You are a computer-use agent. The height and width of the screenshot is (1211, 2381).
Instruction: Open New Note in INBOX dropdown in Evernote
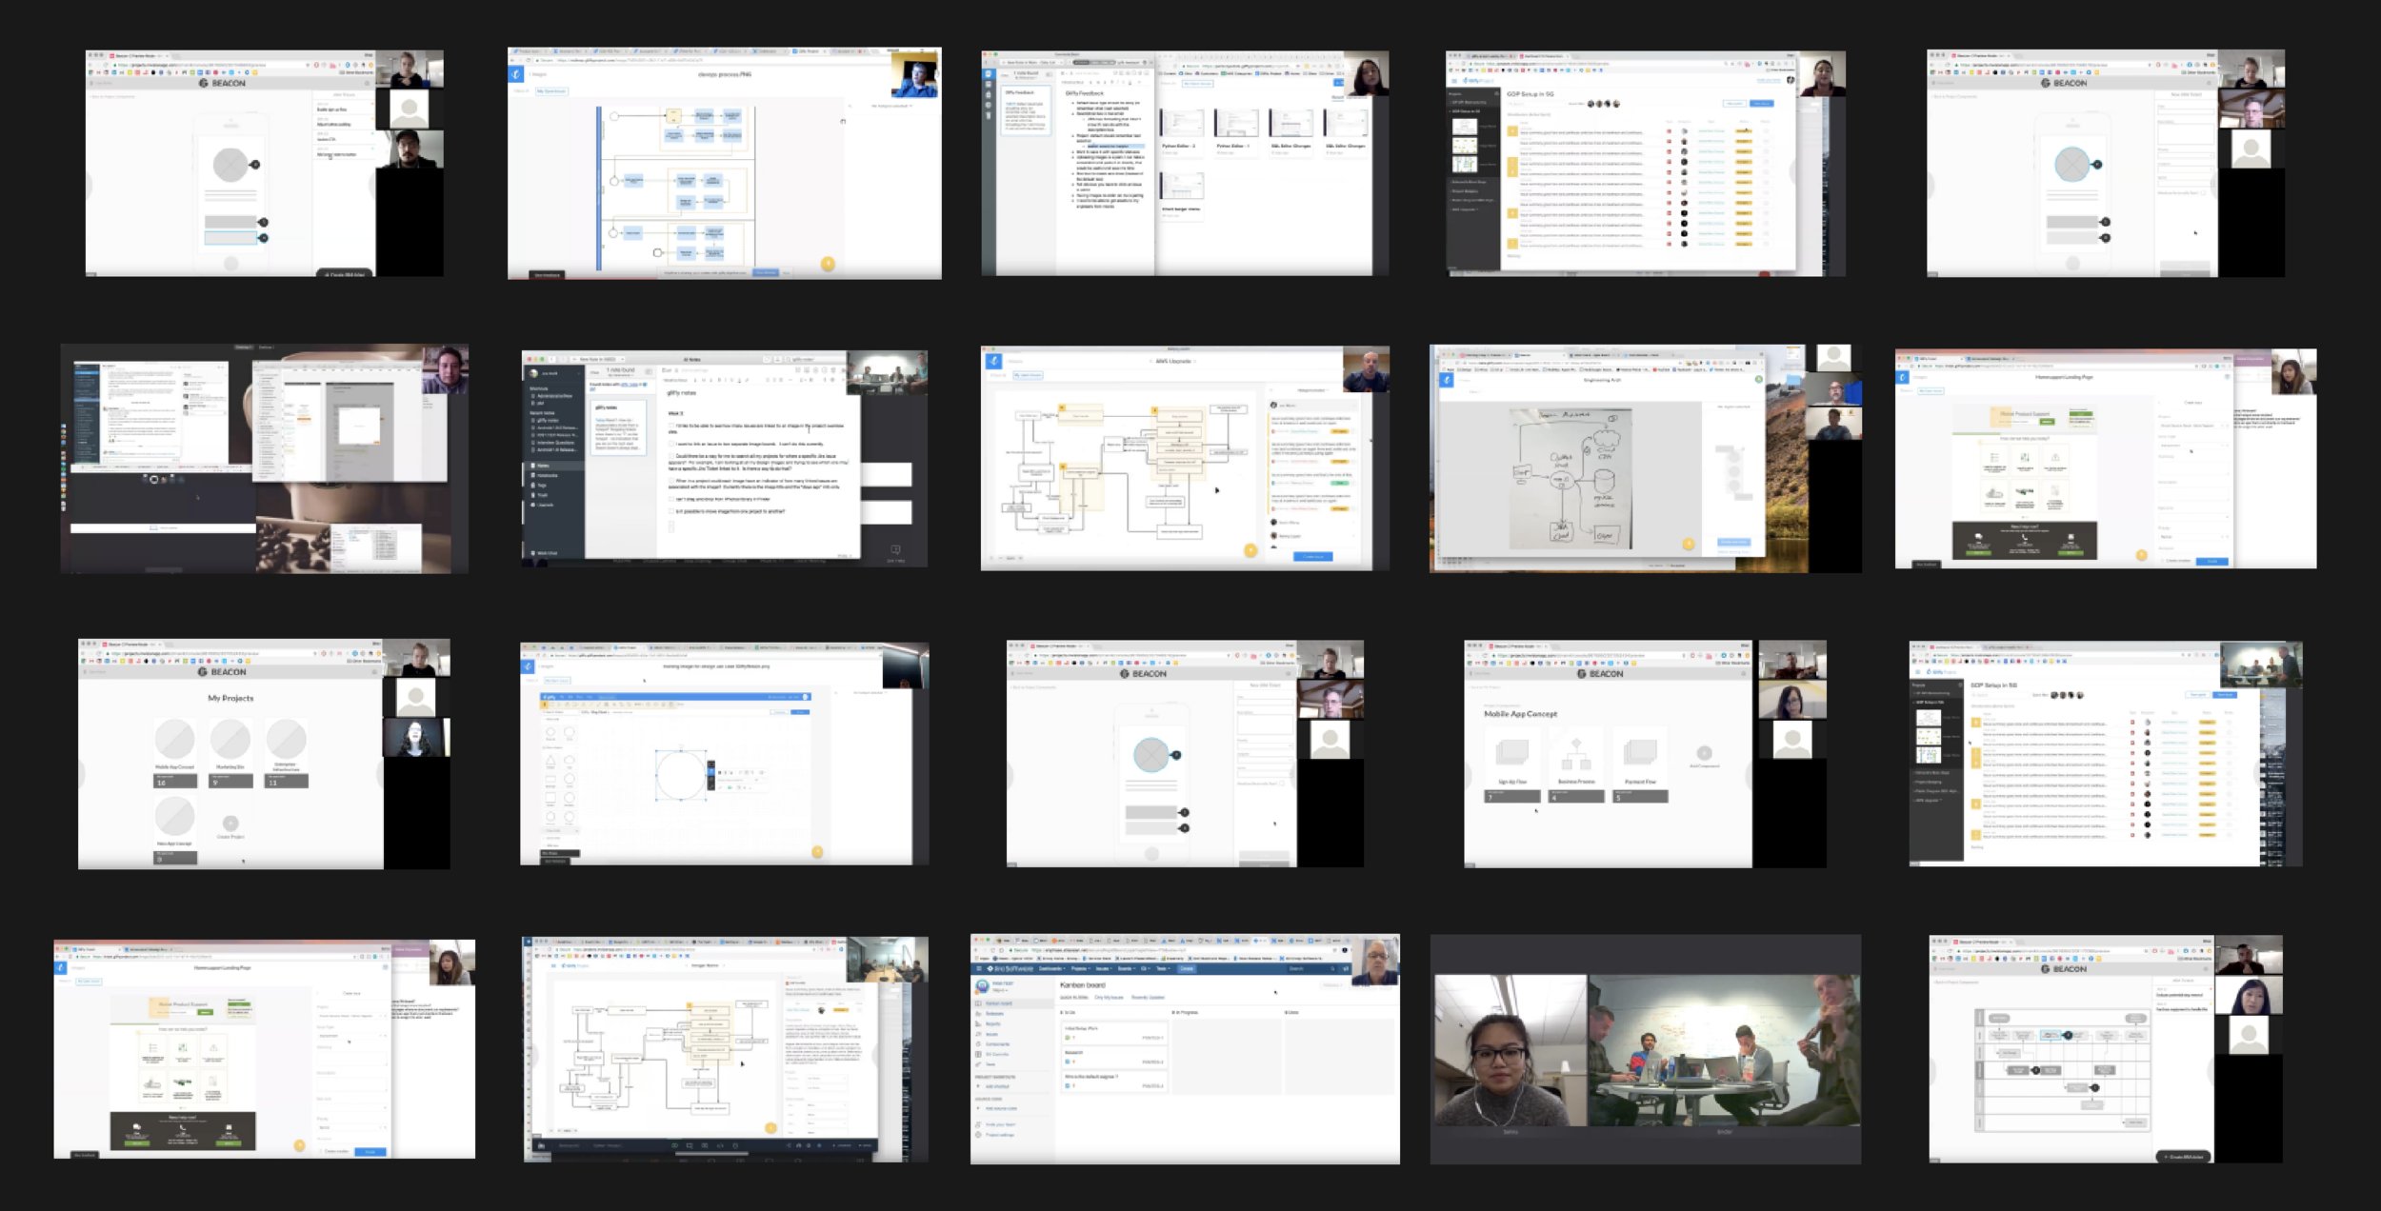(598, 359)
